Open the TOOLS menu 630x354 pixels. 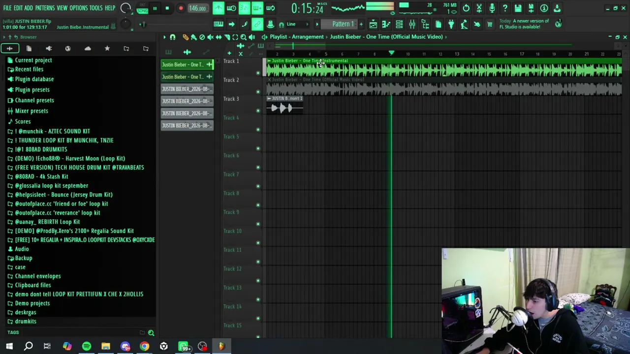(x=96, y=8)
